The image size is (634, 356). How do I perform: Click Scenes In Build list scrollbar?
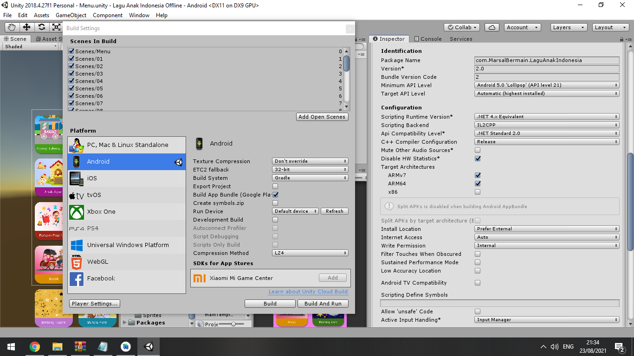[346, 64]
